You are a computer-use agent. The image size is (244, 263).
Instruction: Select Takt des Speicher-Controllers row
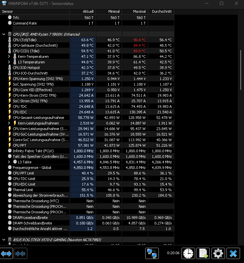90,156
